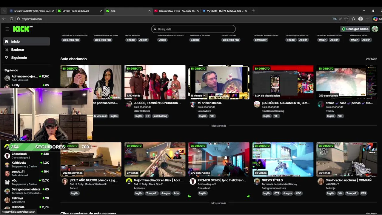Image resolution: width=382 pixels, height=215 pixels.
Task: Open Pelirroja in followed channels list
Action: 27,200
